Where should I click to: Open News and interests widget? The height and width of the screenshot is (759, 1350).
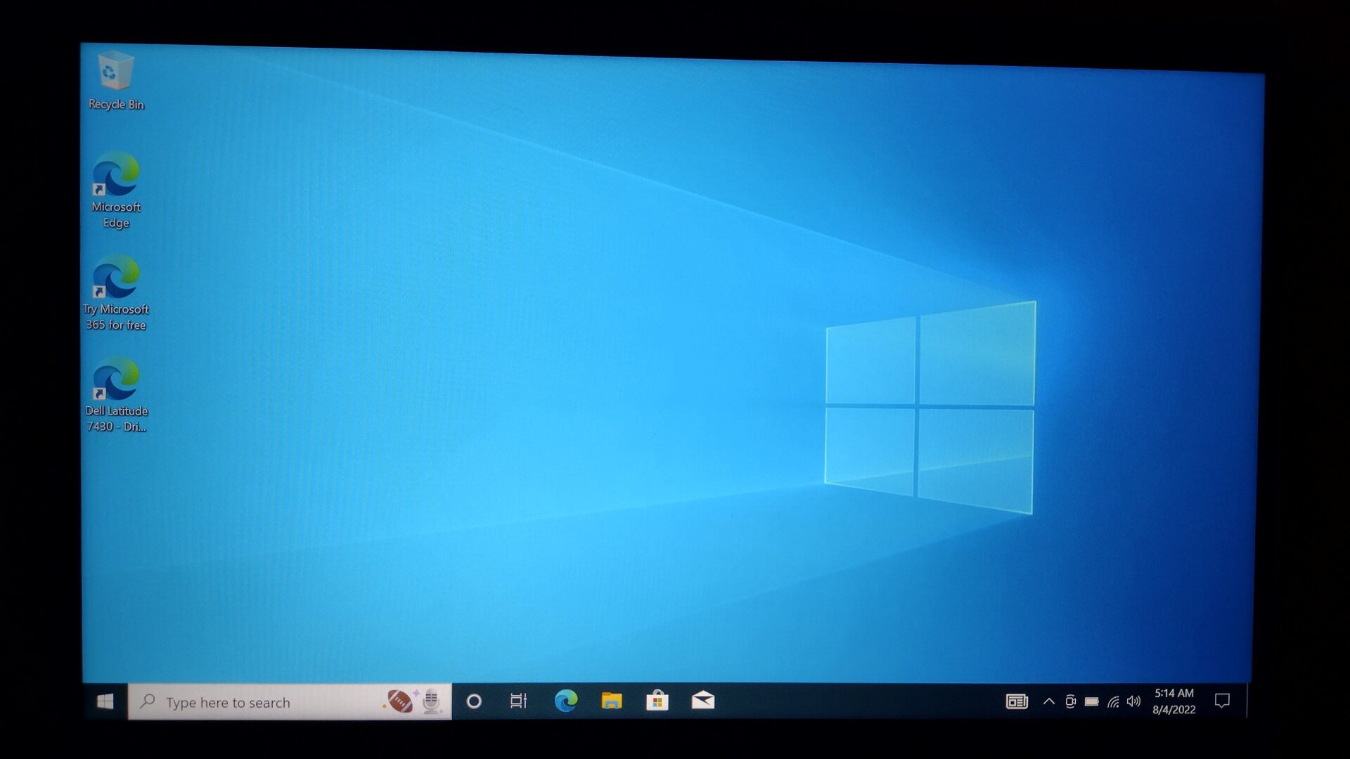[1017, 701]
